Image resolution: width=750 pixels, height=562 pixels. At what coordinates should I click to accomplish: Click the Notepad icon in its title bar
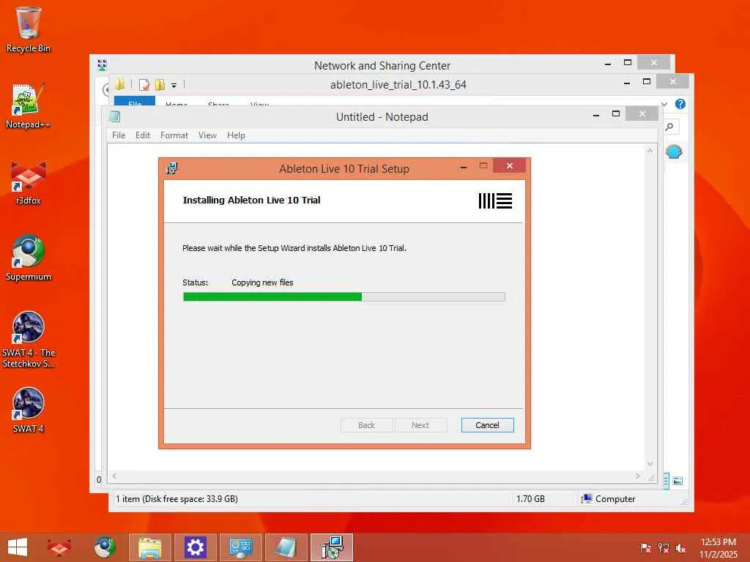pyautogui.click(x=115, y=116)
